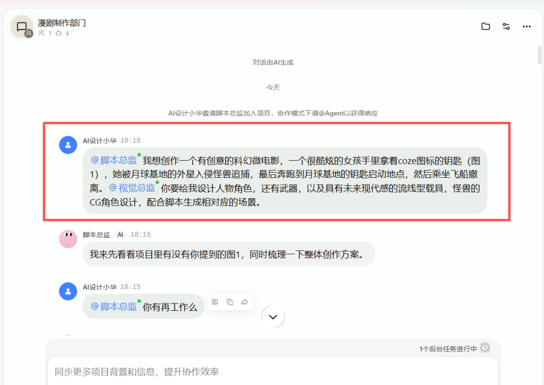Open the project folder icon in the header
This screenshot has height=385, width=544.
[486, 27]
